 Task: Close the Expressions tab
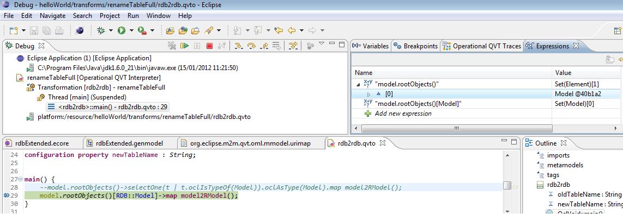576,46
